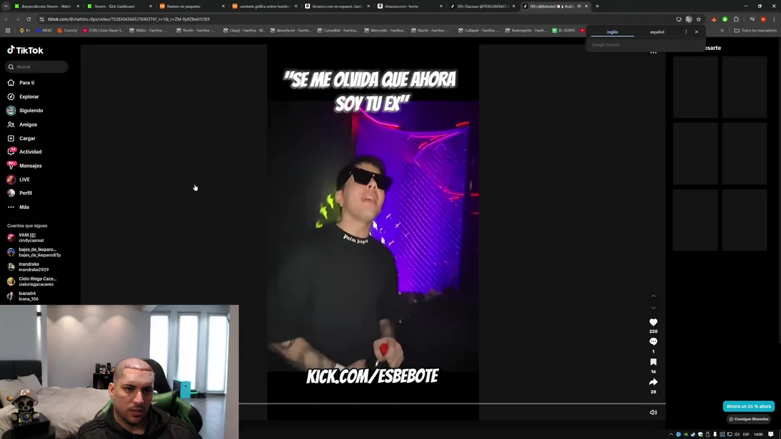Open the MEXC bookmark
This screenshot has height=439, width=781.
pos(44,30)
